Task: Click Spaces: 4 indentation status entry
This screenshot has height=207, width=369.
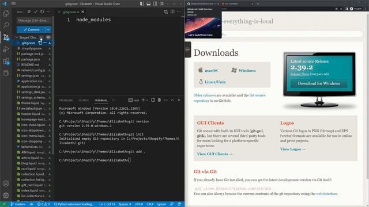Action: pos(125,204)
